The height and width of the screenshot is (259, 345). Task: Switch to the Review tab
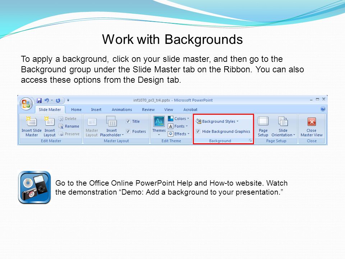pyautogui.click(x=148, y=109)
